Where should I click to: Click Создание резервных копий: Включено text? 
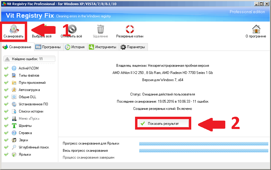[163, 109]
